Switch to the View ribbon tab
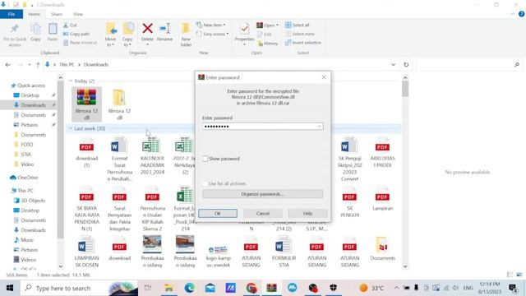The image size is (526, 296). (x=78, y=14)
